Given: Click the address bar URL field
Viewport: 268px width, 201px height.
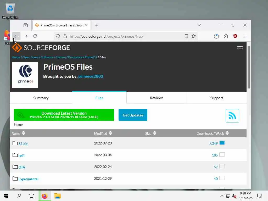Looking at the screenshot, I should pos(126,36).
